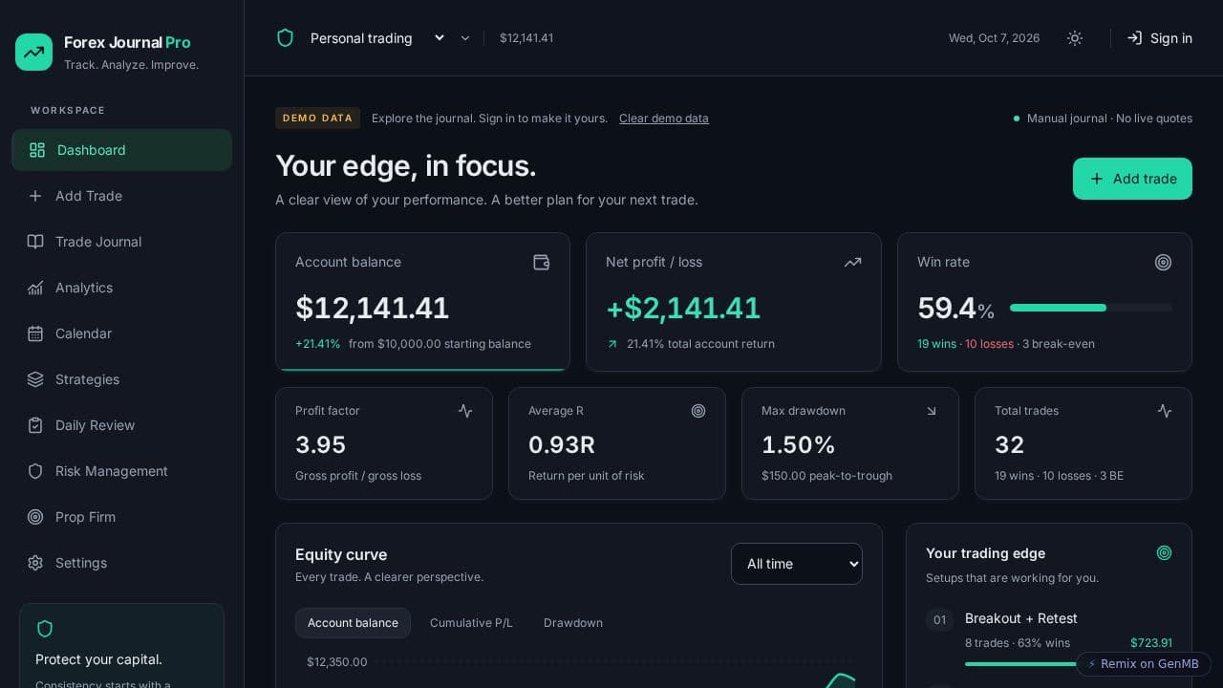This screenshot has width=1223, height=688.
Task: Click the Strategies layers icon
Action: tap(35, 379)
